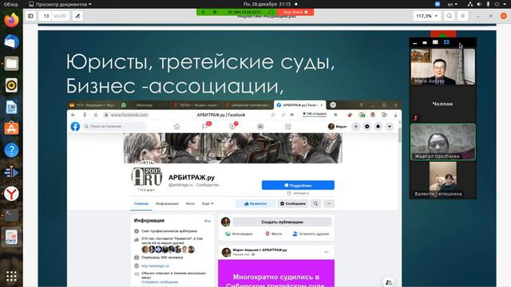Select the Чолпон participant tile
Viewport: 511px width, 287px height.
point(442,104)
